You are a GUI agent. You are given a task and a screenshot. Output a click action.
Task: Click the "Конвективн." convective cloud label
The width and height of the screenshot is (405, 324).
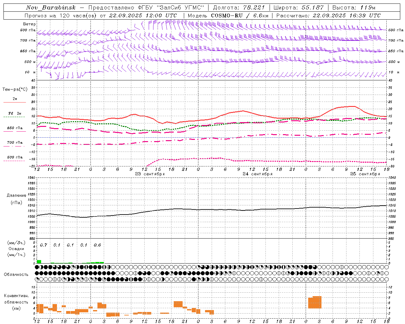click(16, 296)
